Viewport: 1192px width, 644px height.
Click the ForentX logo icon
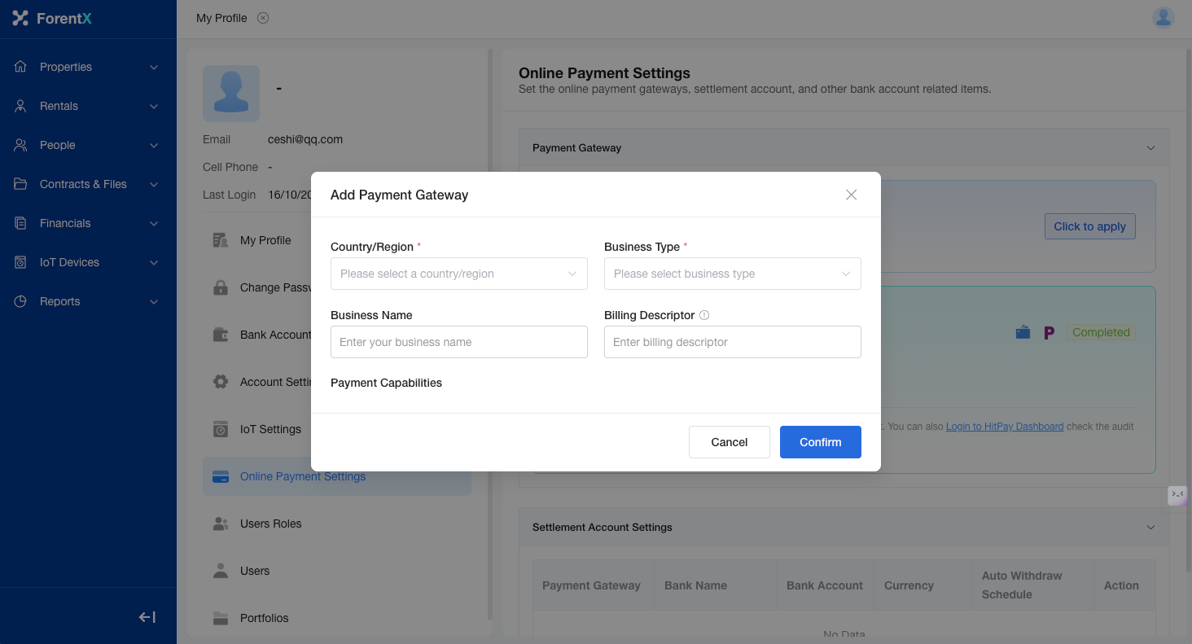coord(20,18)
